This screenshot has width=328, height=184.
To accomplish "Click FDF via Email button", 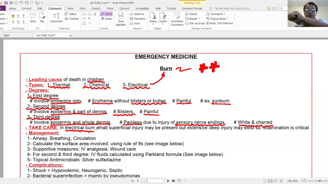I will point(195,23).
